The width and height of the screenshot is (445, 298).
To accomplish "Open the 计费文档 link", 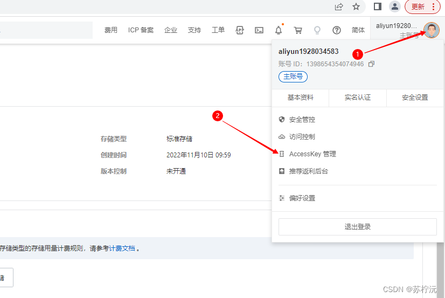I will (x=122, y=248).
